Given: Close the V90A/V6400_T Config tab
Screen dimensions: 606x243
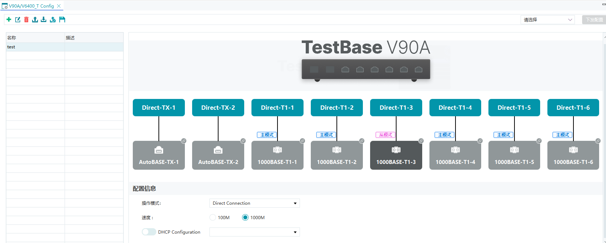Looking at the screenshot, I should coord(59,6).
